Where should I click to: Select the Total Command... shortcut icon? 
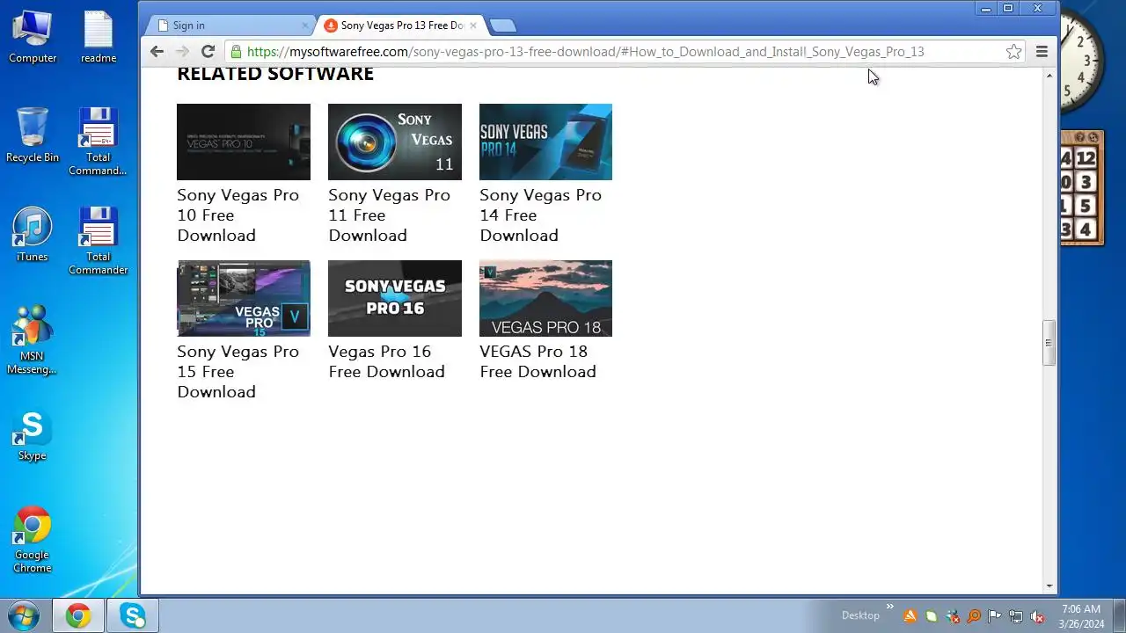point(98,142)
